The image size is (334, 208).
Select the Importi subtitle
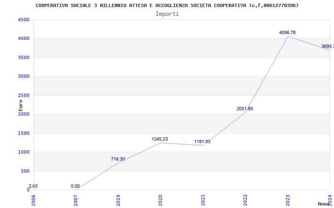pos(167,14)
